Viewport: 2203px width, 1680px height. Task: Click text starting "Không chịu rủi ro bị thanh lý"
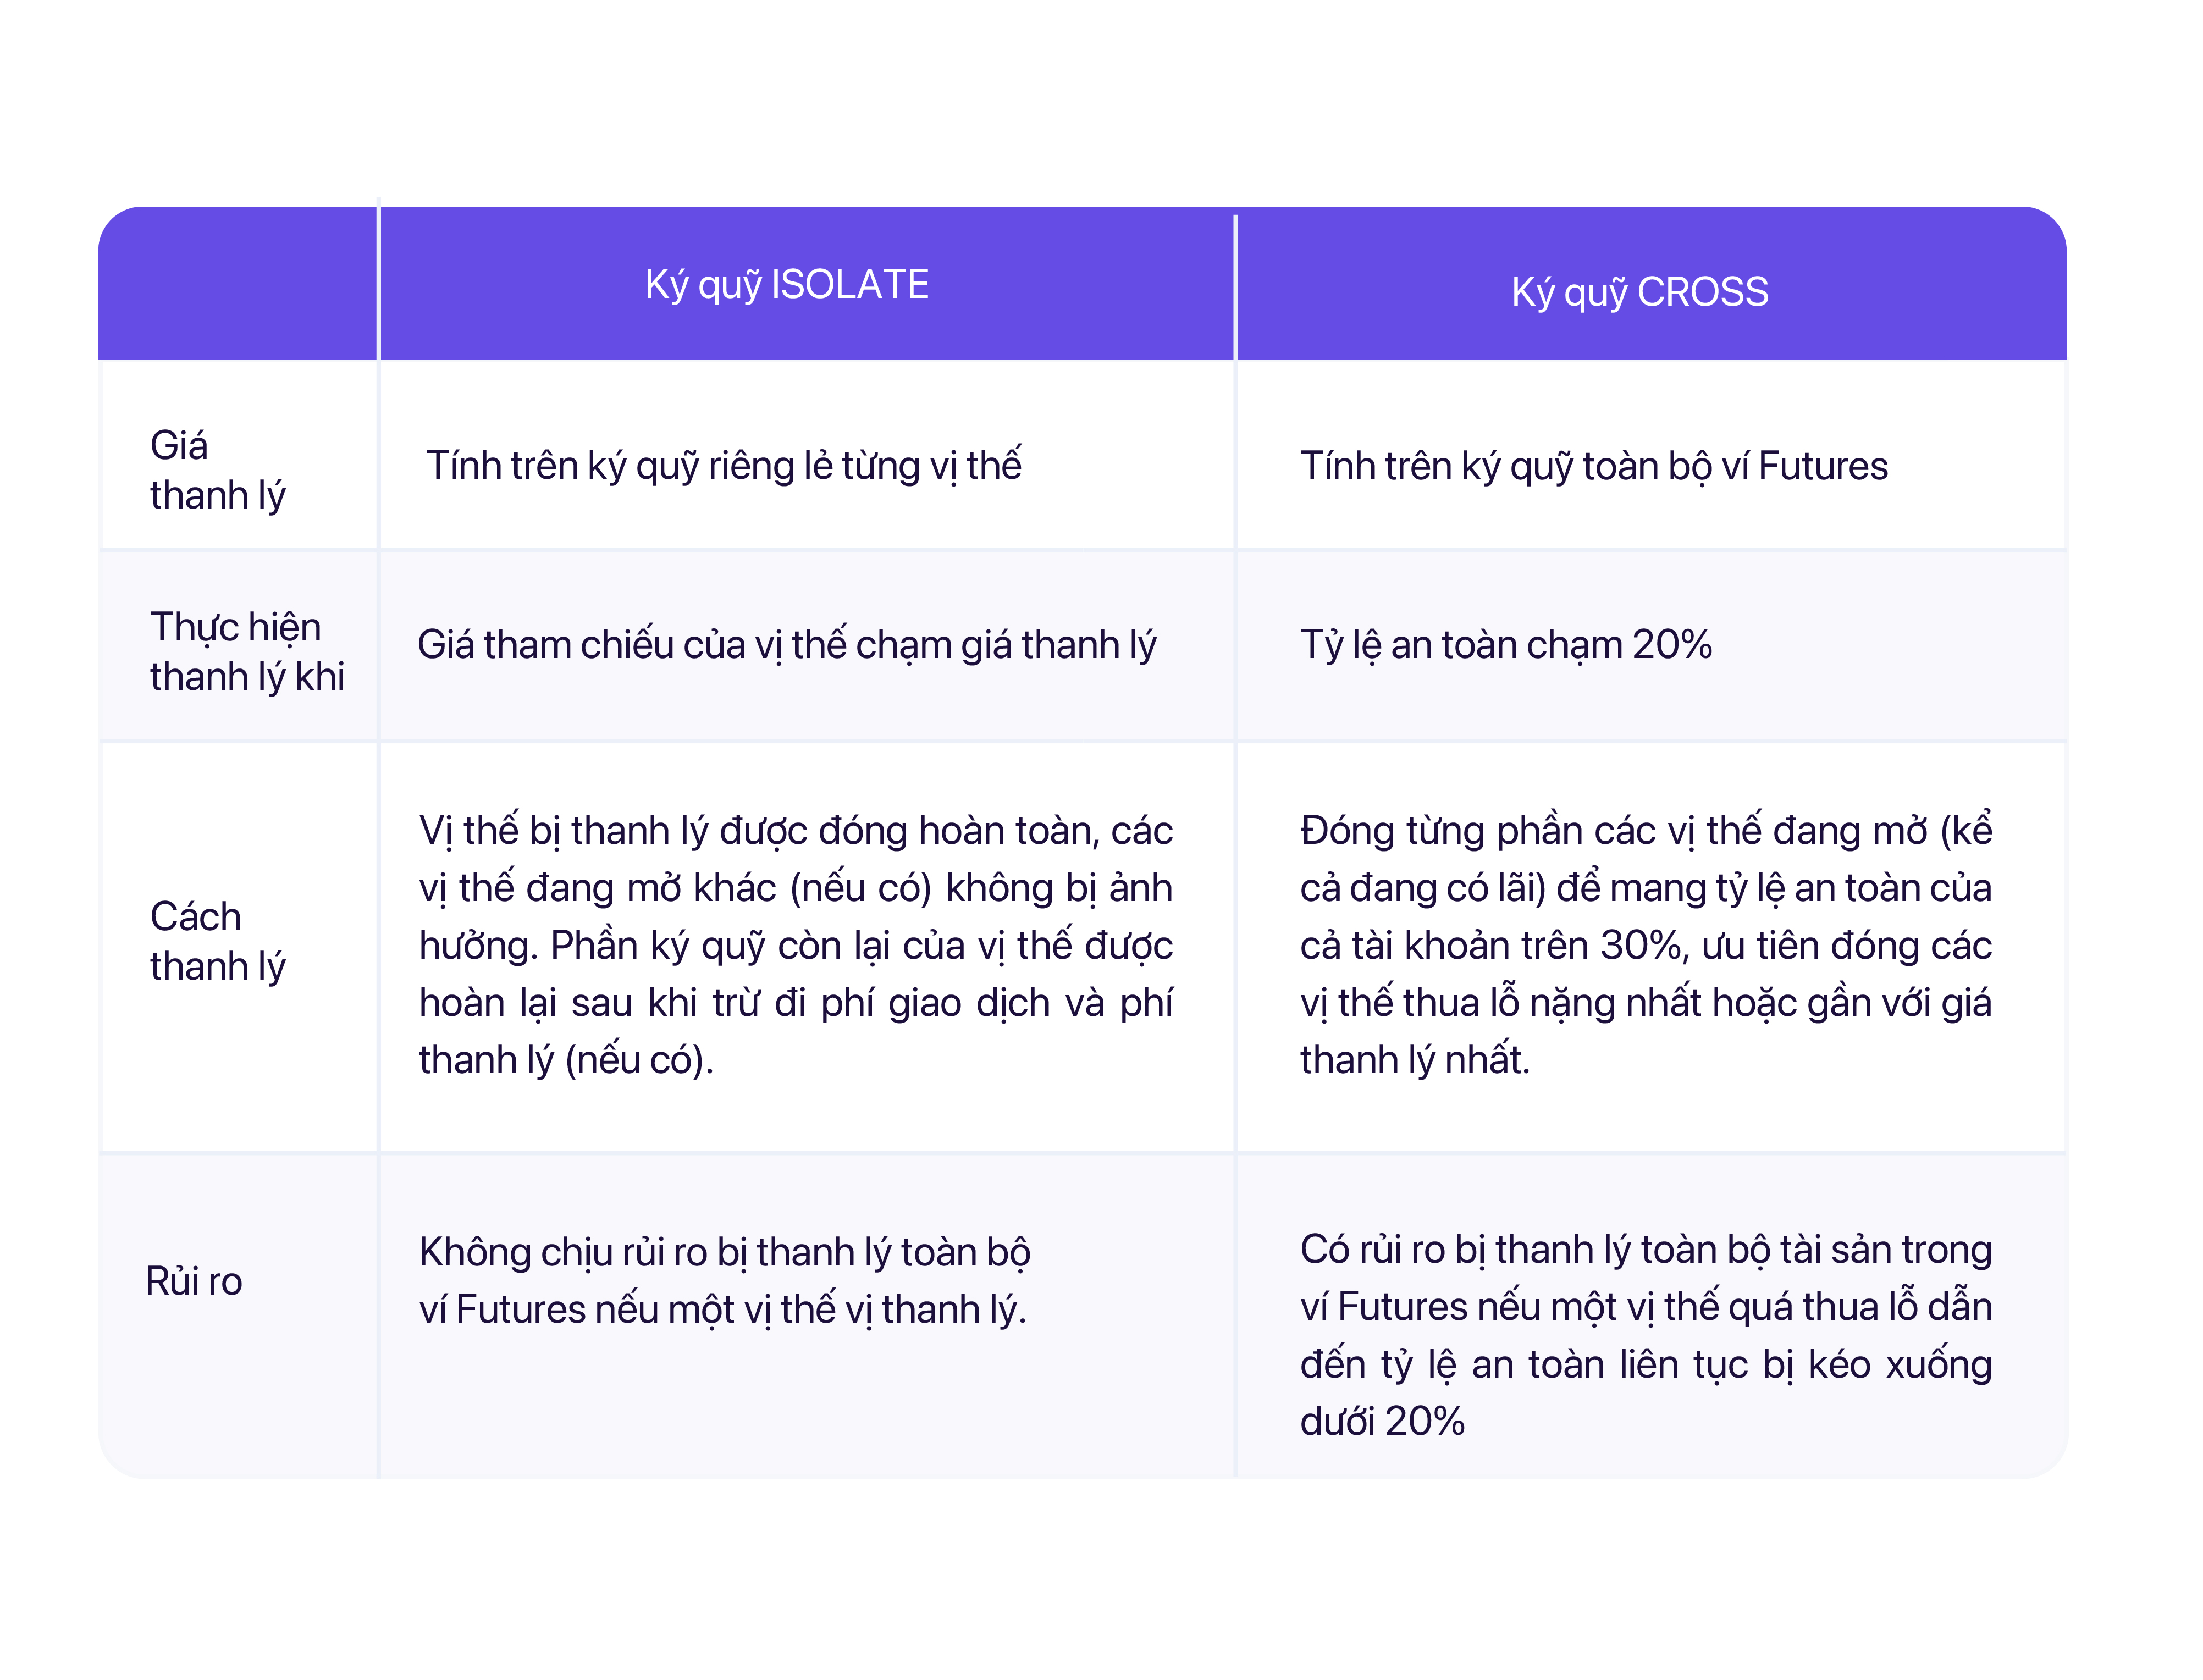coord(724,1280)
